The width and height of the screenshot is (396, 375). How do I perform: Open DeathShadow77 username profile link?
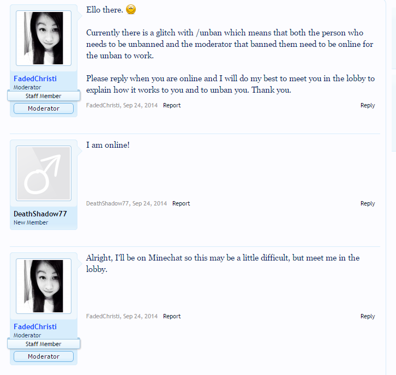(40, 214)
